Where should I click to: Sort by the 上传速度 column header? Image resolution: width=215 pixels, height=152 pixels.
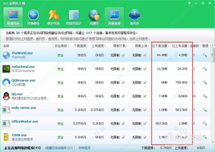tap(97, 46)
